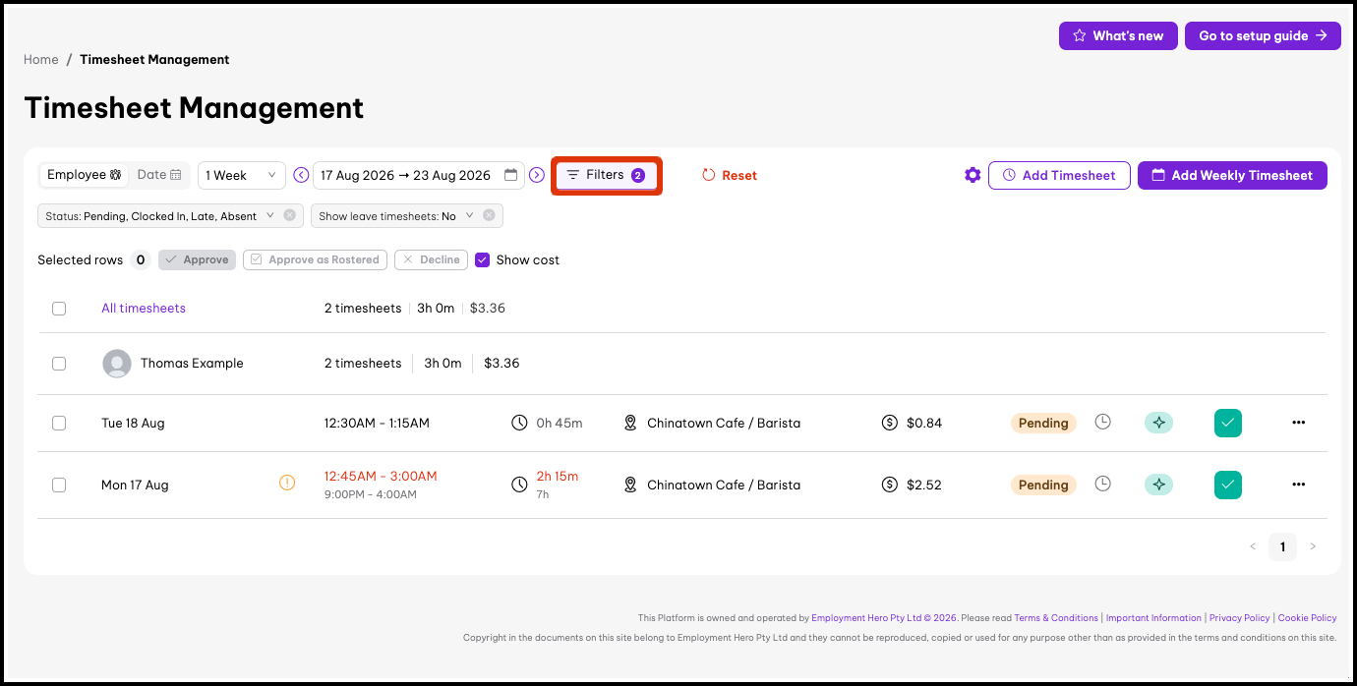Switch grouping to Employee view
This screenshot has width=1357, height=686.
pyautogui.click(x=85, y=175)
